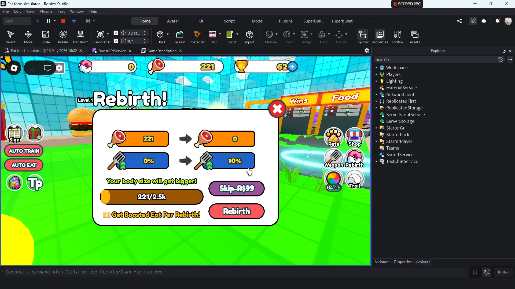
Task: Activate the Scale tool
Action: 46,37
